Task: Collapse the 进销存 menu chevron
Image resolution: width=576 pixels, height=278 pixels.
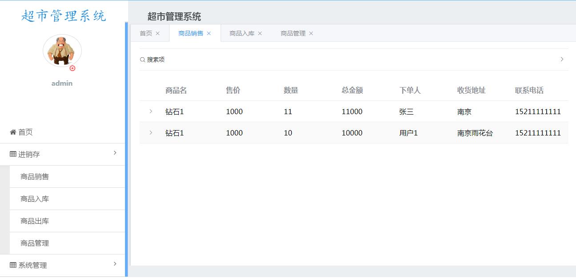Action: pos(115,153)
